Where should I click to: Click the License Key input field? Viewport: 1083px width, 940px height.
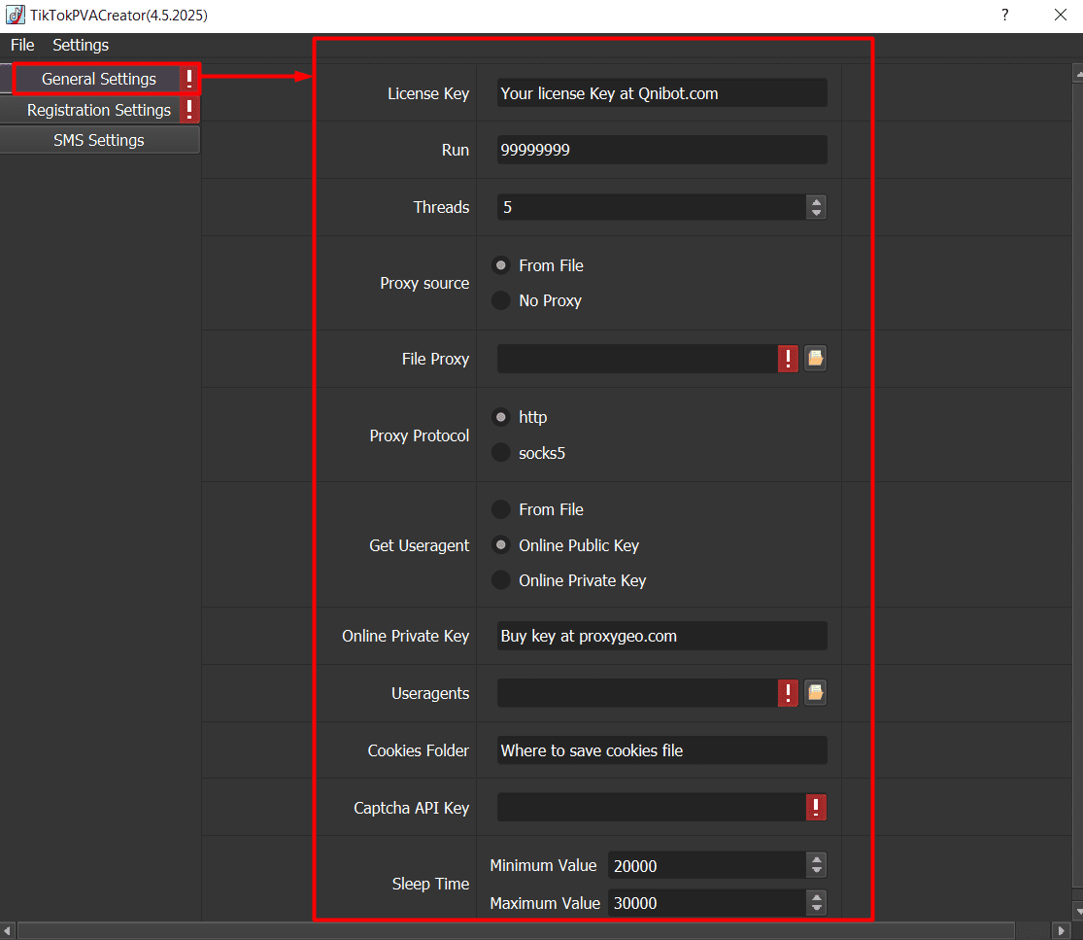pyautogui.click(x=661, y=93)
